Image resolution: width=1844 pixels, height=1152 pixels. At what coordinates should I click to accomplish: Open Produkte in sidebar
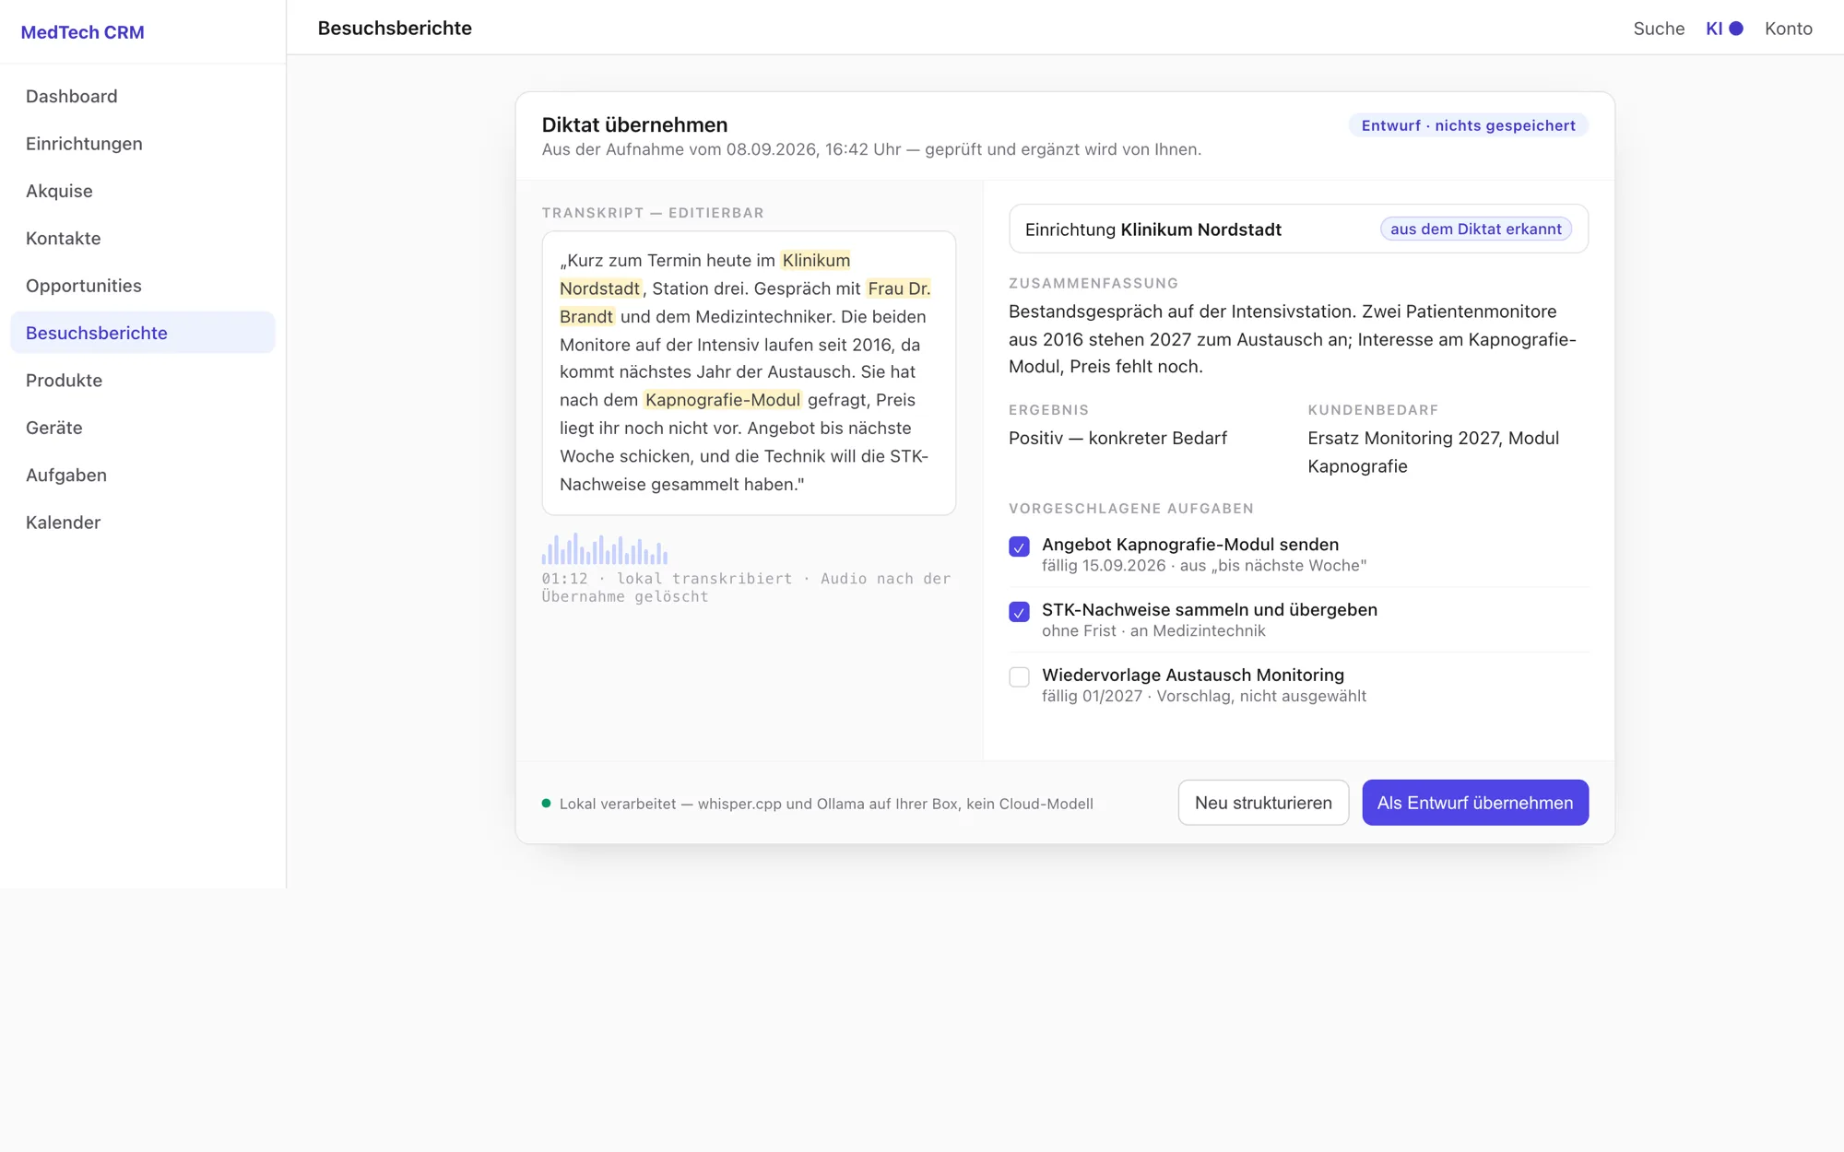(x=143, y=380)
